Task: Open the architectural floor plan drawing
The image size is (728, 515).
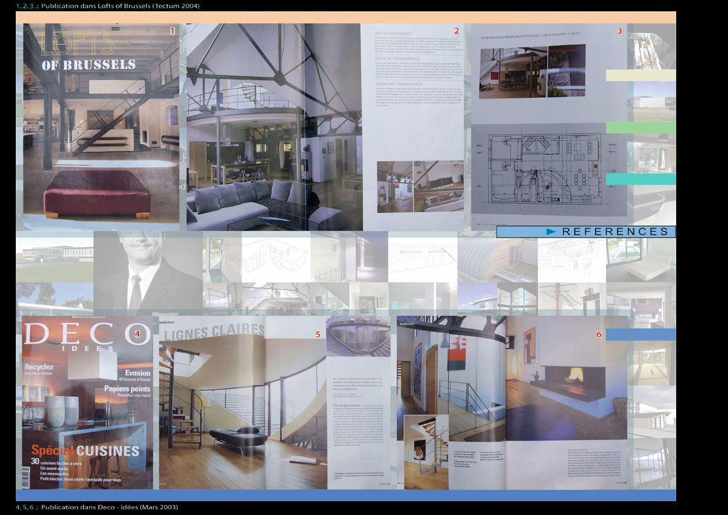Action: coord(545,169)
